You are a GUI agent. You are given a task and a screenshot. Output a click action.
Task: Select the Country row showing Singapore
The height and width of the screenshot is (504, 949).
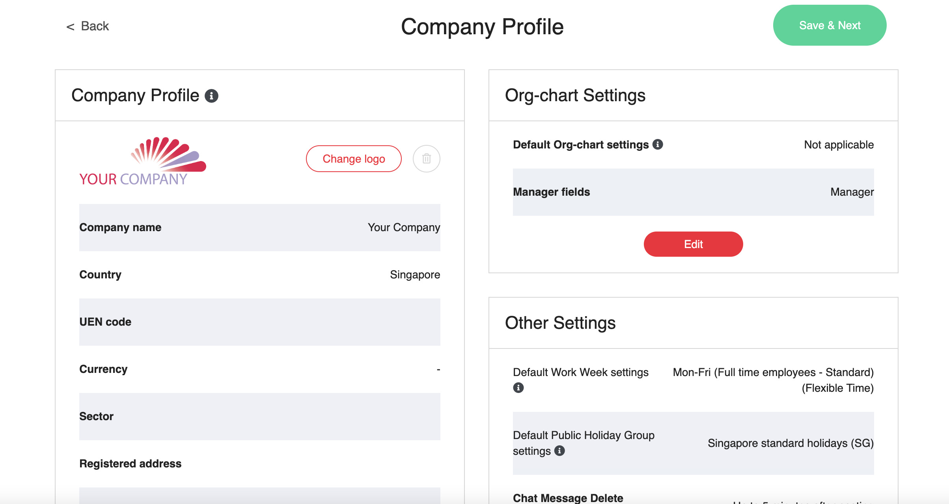(x=259, y=275)
